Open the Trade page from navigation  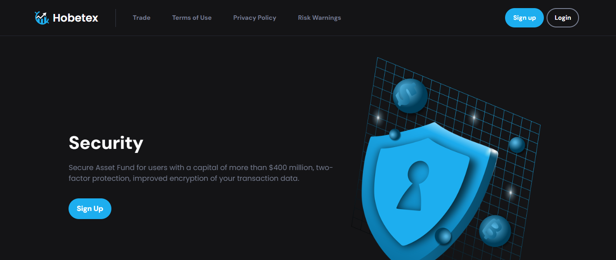(x=142, y=18)
